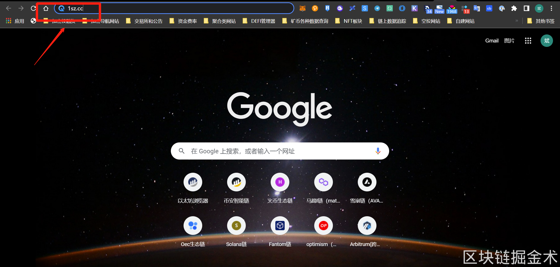Viewport: 560px width, 267px height.
Task: Open the Fantom链 shortcut
Action: click(280, 232)
